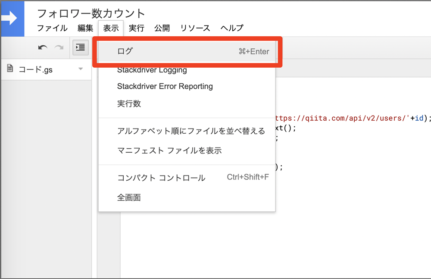Open the 公開 menu
This screenshot has width=431, height=279.
coord(162,28)
